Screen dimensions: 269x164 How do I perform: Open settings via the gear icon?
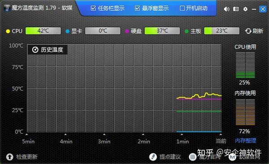[245, 9]
